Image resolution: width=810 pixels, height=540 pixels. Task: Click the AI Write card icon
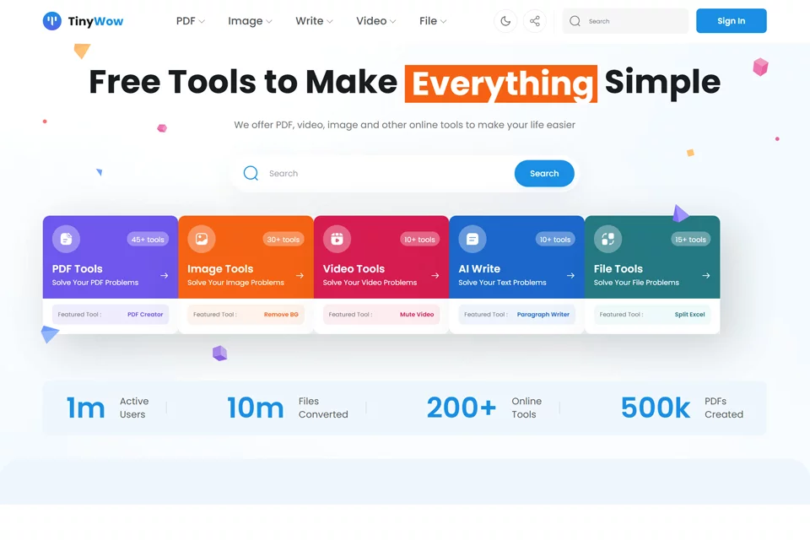(x=472, y=240)
